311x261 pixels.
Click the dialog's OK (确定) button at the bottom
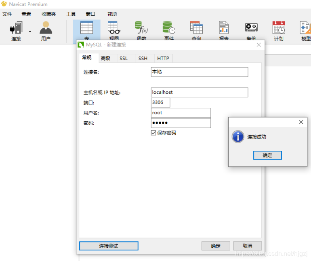click(216, 246)
